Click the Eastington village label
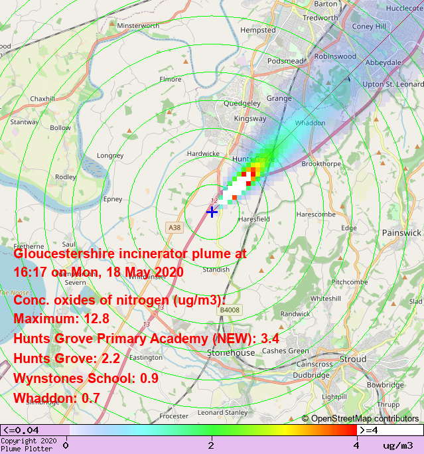Image resolution: width=424 pixels, height=454 pixels. click(146, 358)
